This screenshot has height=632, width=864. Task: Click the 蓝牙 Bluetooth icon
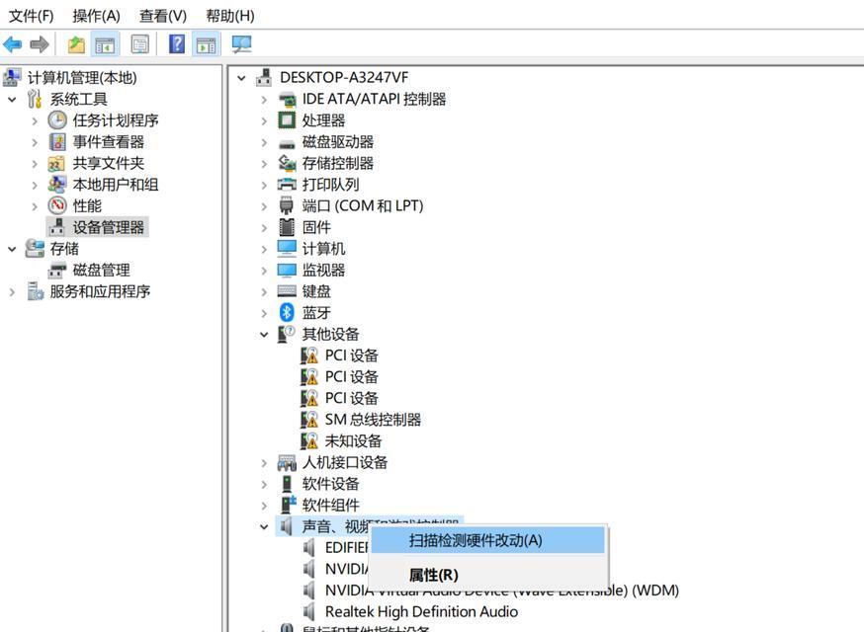(x=287, y=313)
